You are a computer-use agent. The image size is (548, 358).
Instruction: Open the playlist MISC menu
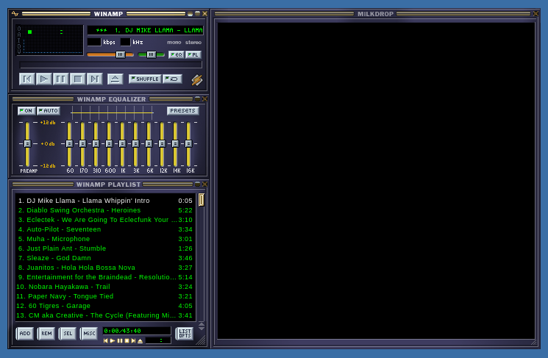point(89,334)
